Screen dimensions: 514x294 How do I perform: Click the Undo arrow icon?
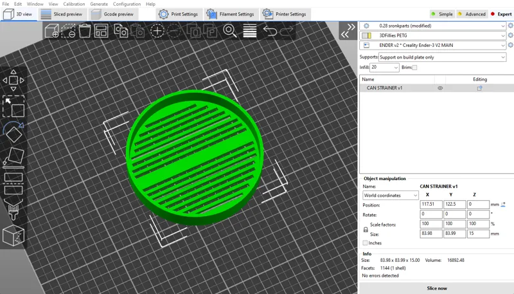[x=270, y=31]
